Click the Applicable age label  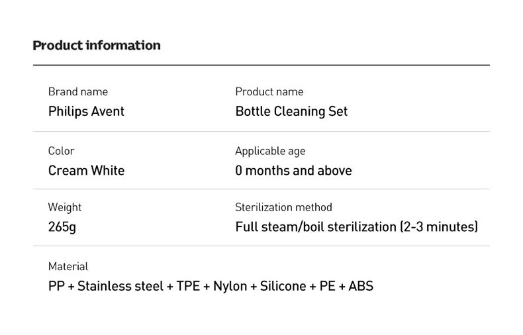(270, 151)
